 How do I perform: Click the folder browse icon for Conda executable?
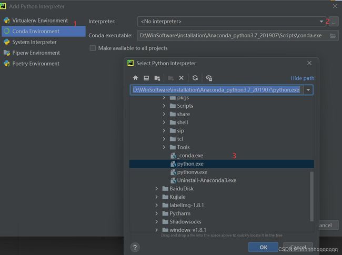click(x=333, y=36)
